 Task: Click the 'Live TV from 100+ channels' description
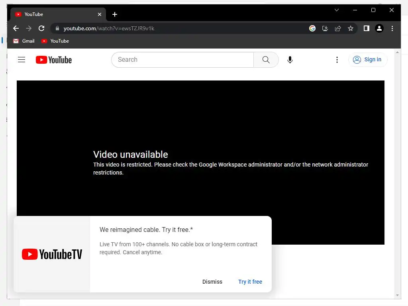coord(178,248)
